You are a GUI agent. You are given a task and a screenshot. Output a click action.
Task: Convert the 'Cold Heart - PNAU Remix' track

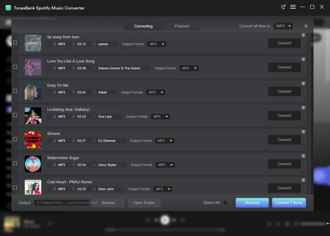point(284,188)
